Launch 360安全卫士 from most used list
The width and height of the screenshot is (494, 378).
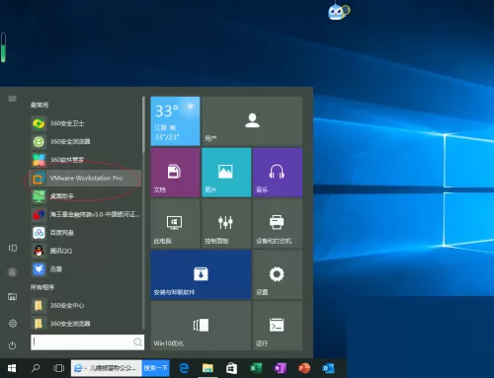(x=85, y=123)
